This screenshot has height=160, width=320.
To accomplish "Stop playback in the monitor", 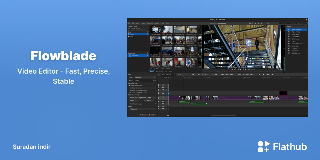I will point(241,70).
